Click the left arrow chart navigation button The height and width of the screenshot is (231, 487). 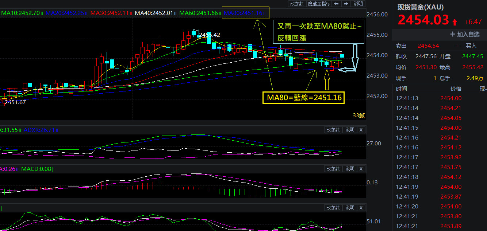(x=336, y=4)
